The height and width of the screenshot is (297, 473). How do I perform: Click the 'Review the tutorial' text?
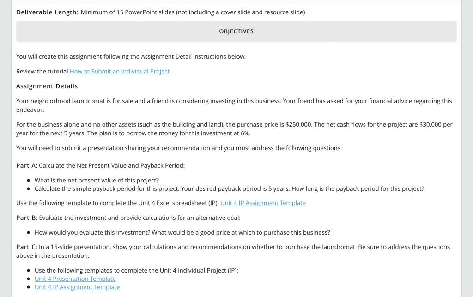(x=42, y=72)
